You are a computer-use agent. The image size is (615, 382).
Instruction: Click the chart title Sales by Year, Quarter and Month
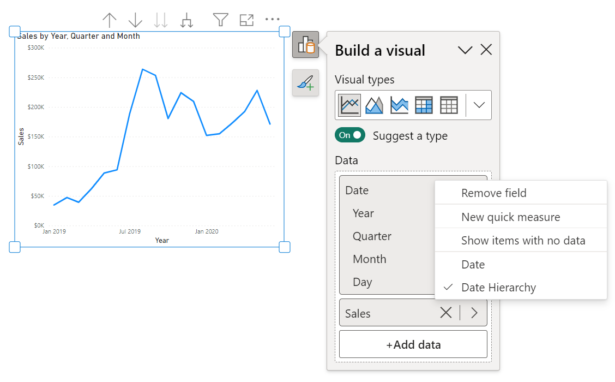click(x=79, y=36)
